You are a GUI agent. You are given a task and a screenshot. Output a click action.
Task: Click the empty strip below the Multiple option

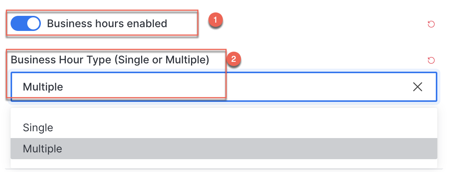click(224, 164)
